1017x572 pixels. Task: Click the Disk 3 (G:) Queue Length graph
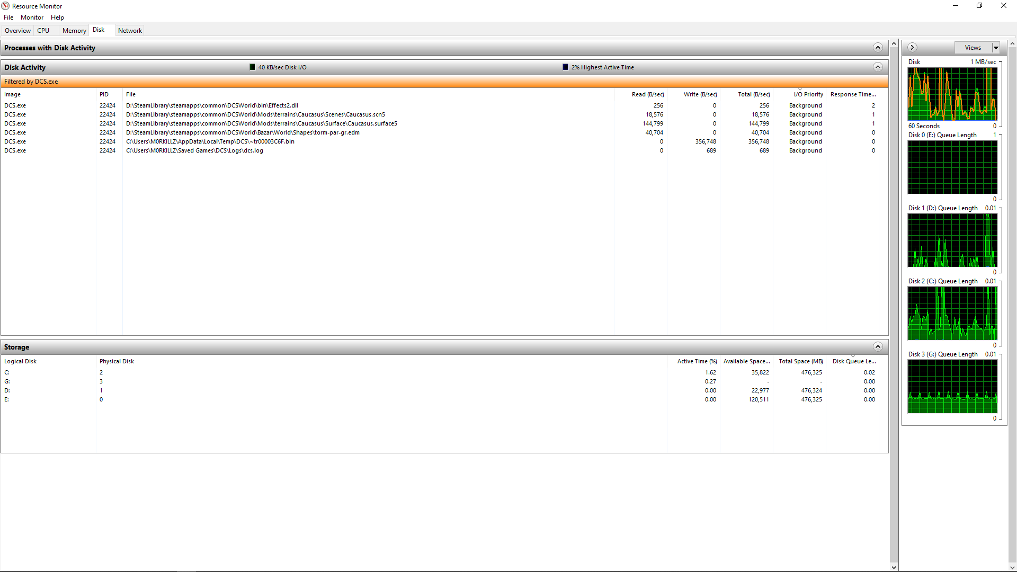click(952, 387)
